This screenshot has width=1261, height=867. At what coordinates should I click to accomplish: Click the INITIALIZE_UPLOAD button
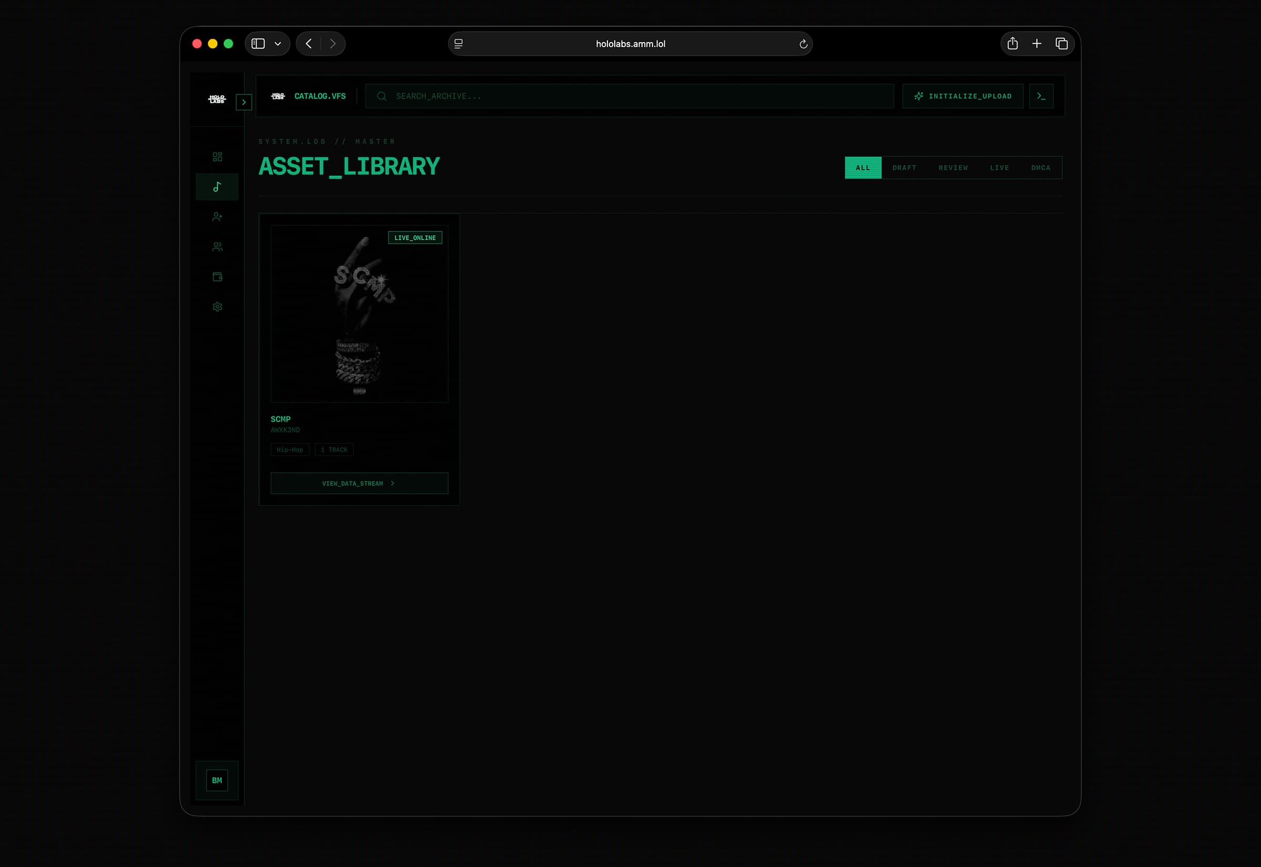pos(963,96)
